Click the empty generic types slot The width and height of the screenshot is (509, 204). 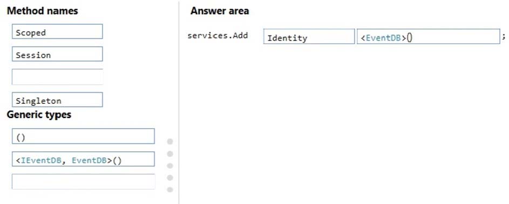tap(84, 181)
